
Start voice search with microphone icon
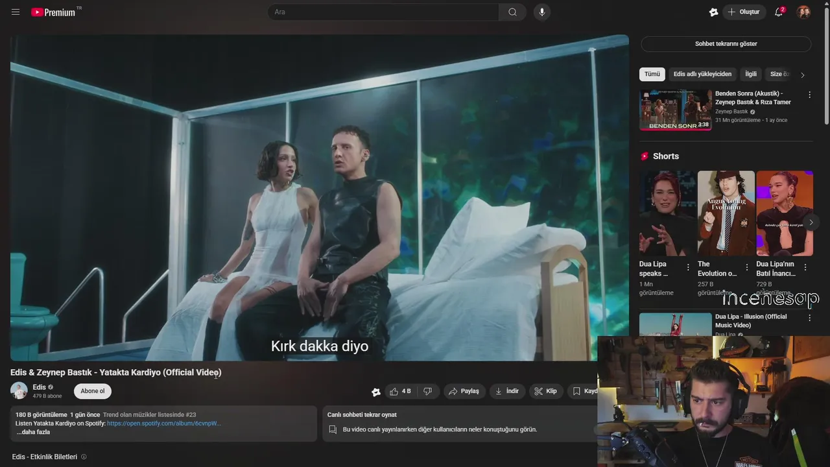542,12
